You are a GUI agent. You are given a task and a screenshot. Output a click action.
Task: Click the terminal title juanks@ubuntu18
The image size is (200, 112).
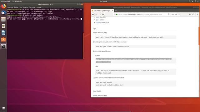[x=45, y=4]
